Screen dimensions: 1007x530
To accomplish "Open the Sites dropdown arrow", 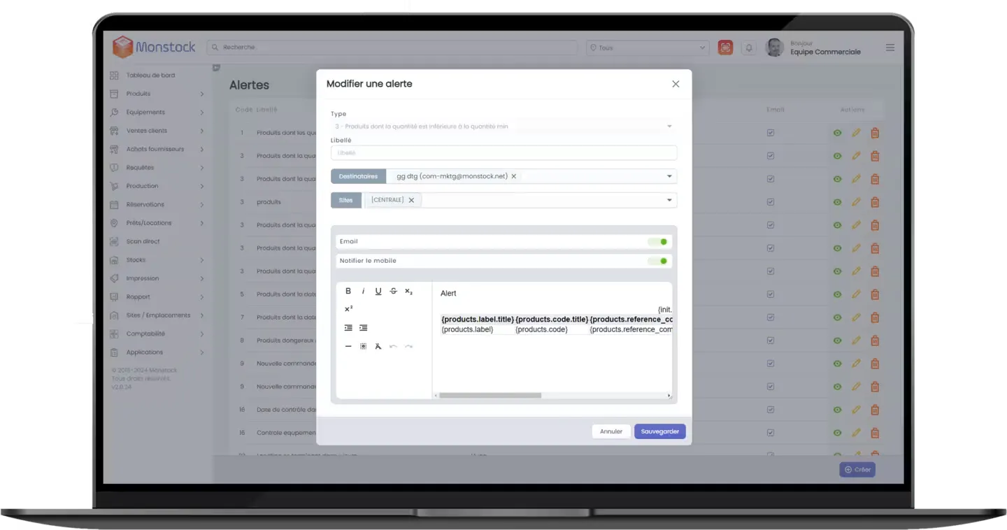I will click(x=669, y=201).
